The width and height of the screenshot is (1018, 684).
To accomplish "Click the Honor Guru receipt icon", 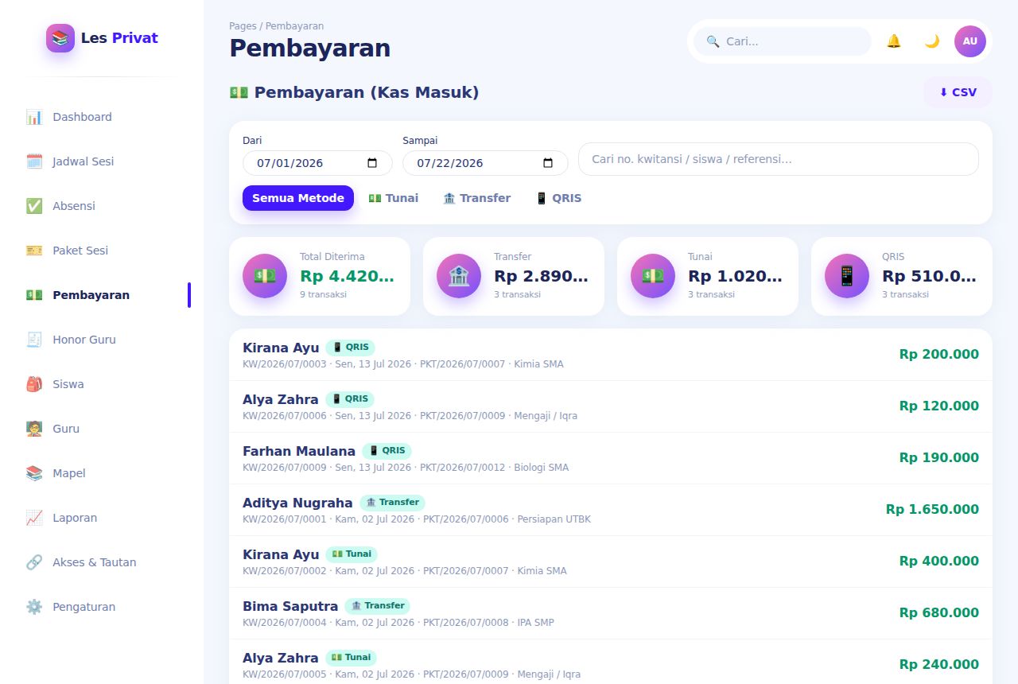I will [x=34, y=340].
